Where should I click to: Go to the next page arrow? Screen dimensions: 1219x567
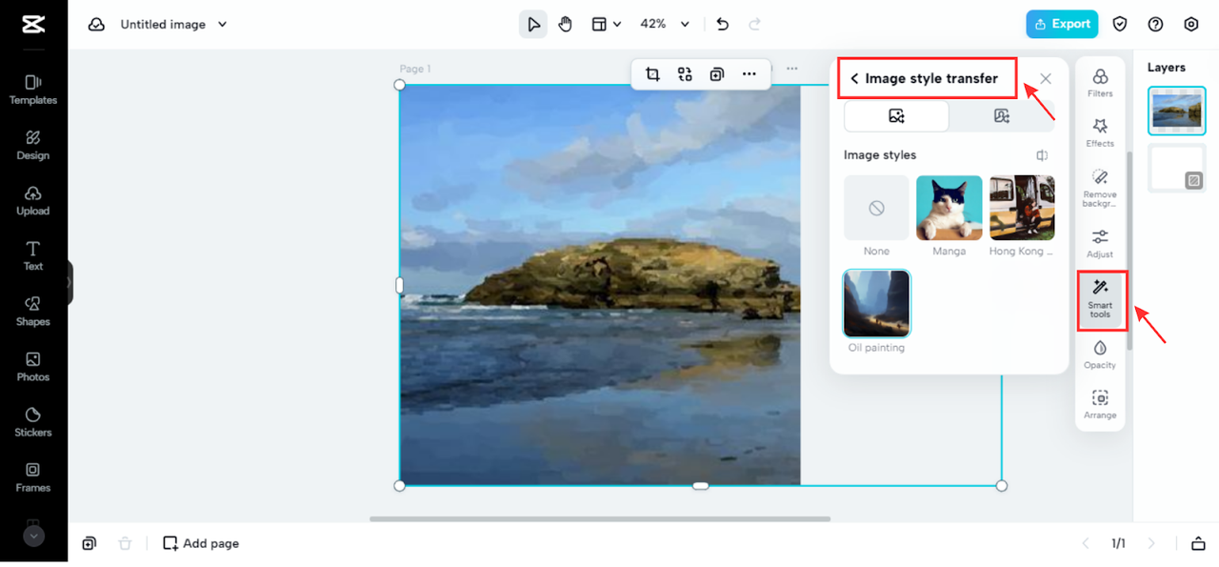[x=1151, y=544]
